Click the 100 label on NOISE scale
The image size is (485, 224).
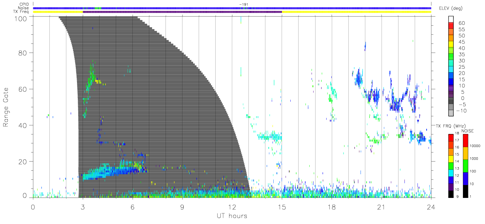coord(473,171)
